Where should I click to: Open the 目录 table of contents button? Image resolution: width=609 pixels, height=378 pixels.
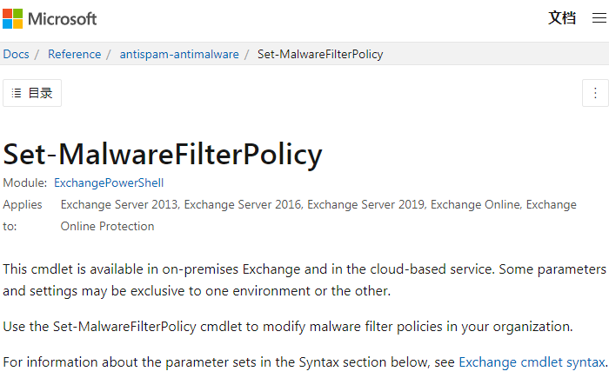pos(32,93)
